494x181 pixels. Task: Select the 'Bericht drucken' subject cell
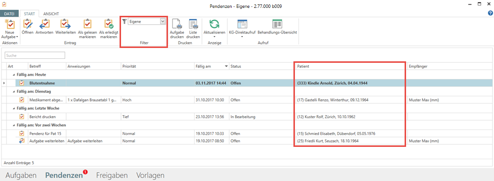pyautogui.click(x=47, y=117)
